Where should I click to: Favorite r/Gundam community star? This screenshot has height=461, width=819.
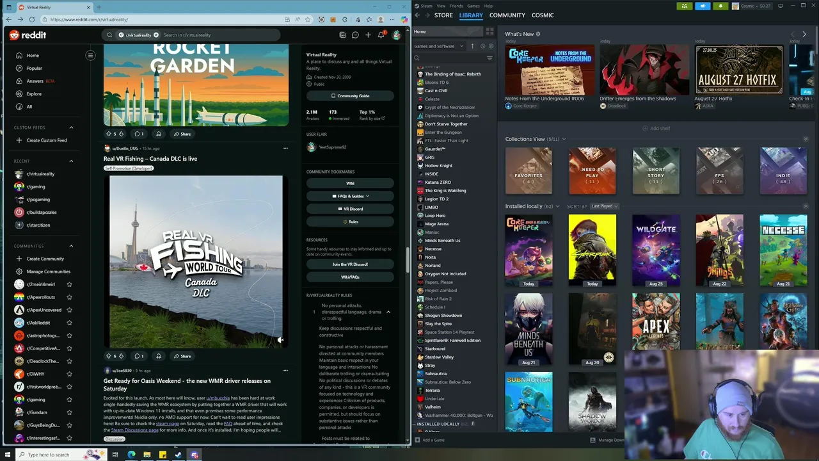[69, 412]
